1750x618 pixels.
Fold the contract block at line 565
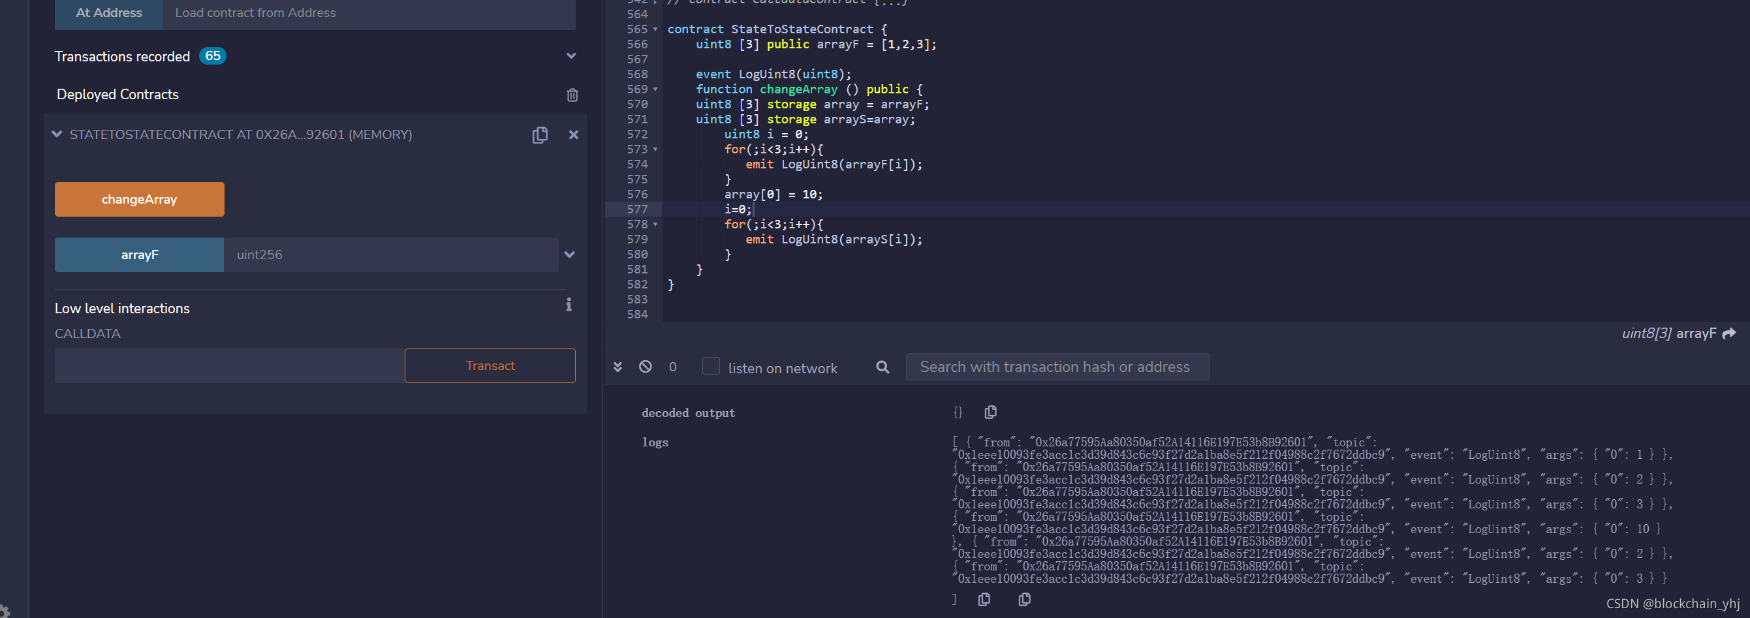tap(655, 29)
